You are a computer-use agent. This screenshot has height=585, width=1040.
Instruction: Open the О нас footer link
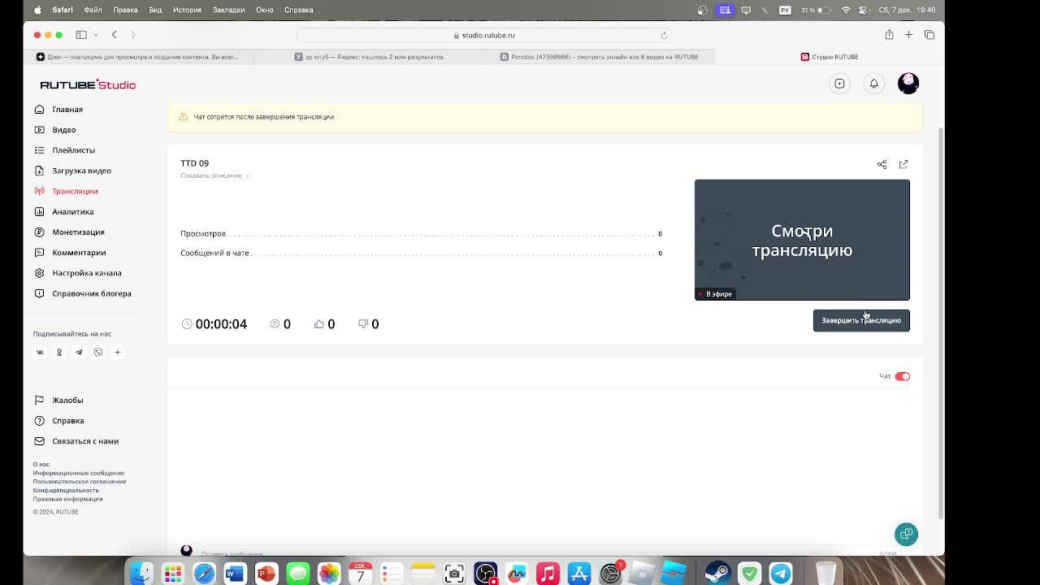[41, 465]
